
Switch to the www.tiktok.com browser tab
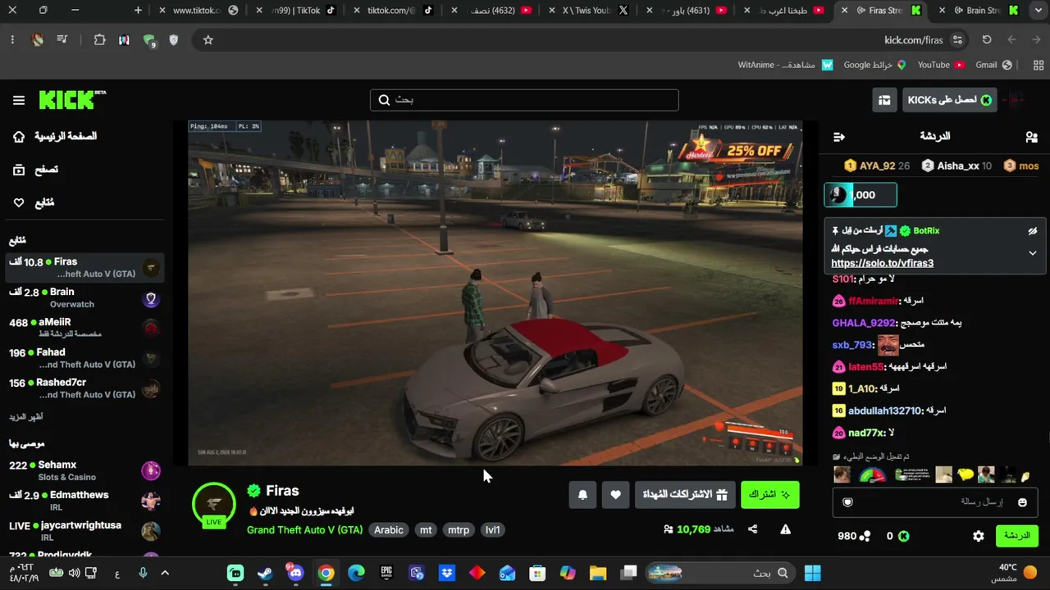(x=197, y=11)
